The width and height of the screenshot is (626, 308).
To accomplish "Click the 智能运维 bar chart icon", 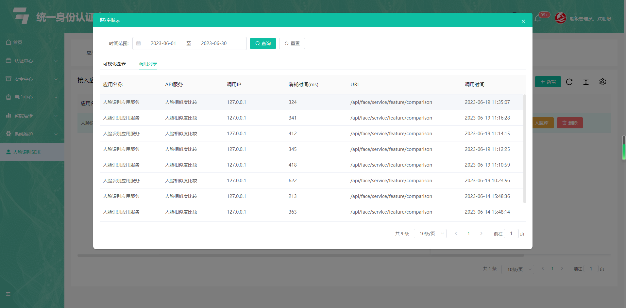I will tap(8, 115).
